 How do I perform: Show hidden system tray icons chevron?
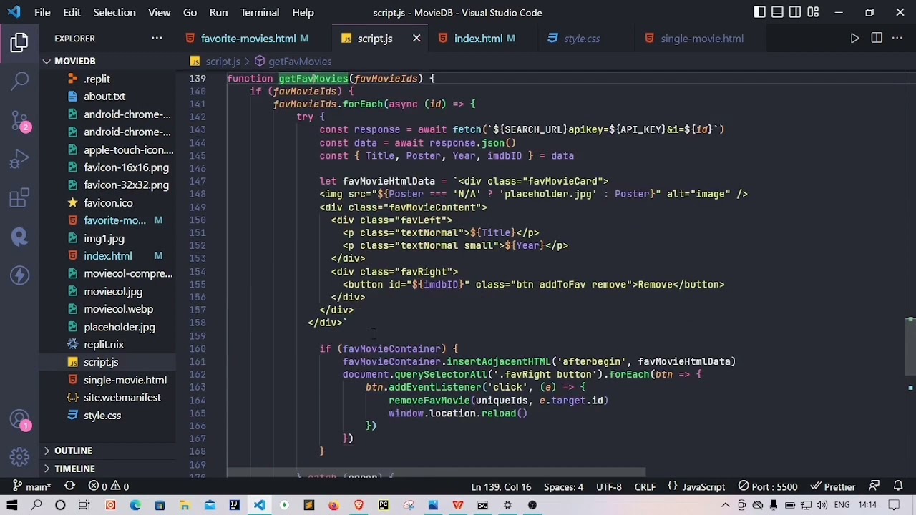tap(725, 505)
